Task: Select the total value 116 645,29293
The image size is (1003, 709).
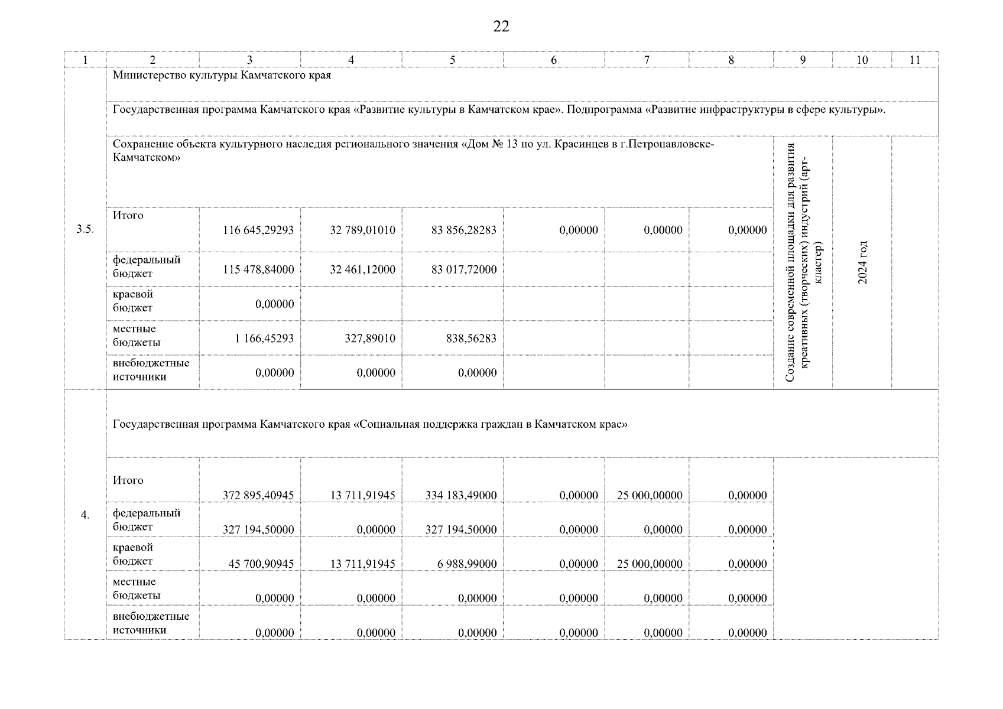Action: point(258,230)
